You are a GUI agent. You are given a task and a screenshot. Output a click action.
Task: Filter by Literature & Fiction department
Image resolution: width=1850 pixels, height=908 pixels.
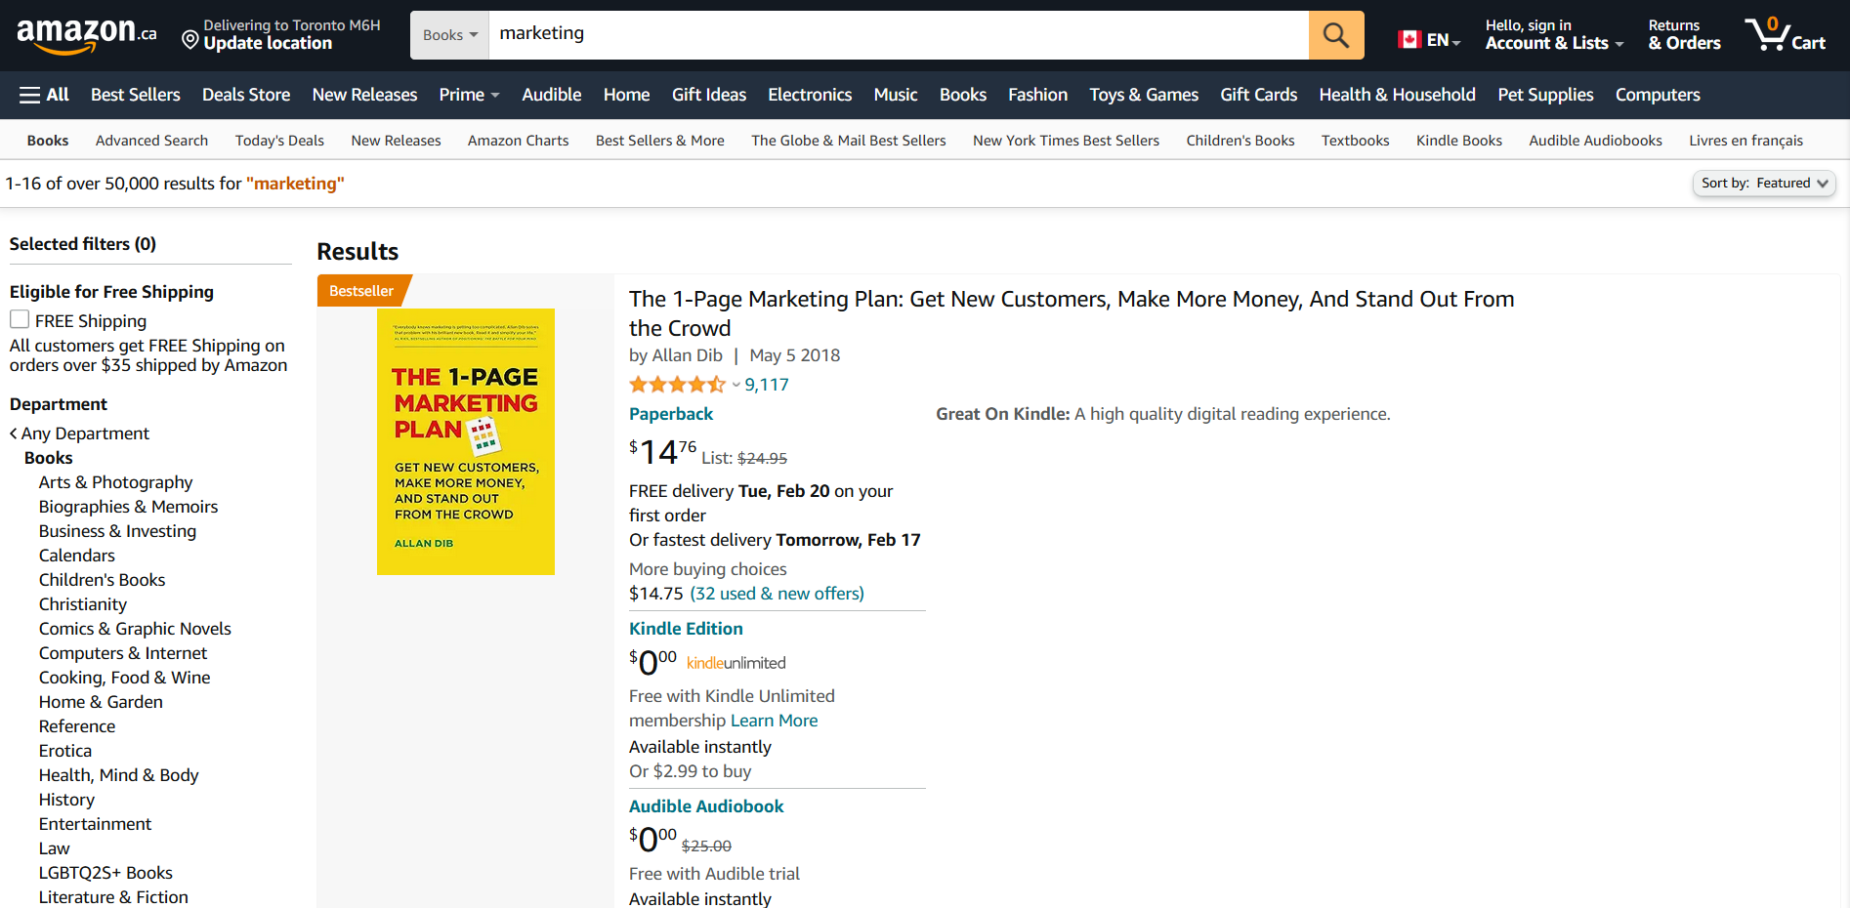tap(113, 897)
